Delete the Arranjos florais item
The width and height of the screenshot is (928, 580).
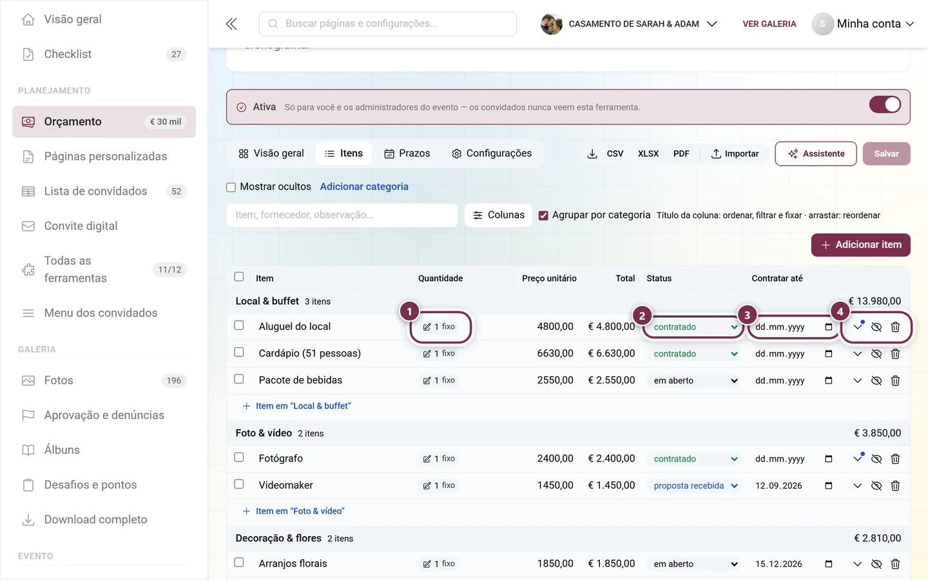[x=895, y=564]
